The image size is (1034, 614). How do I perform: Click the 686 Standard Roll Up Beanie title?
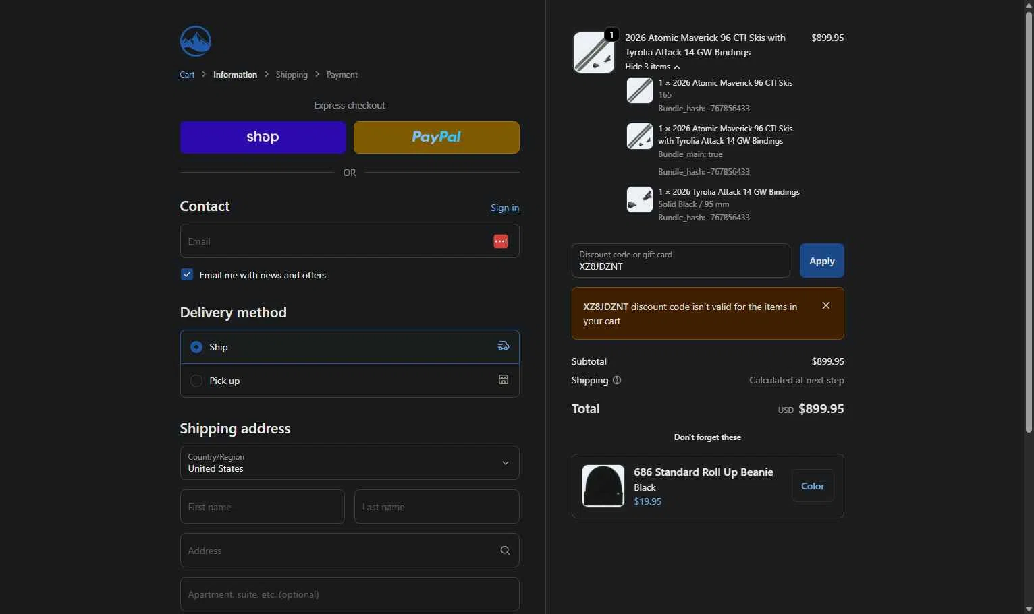coord(703,472)
